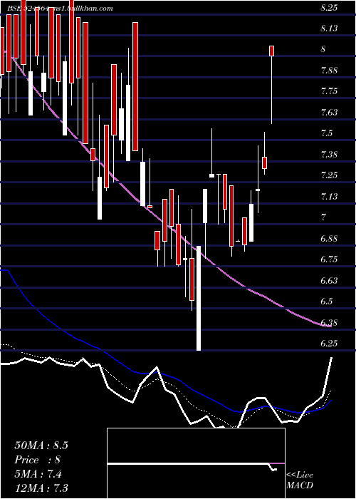
Task: Select the 7.38 price axis label
Action: (329, 155)
